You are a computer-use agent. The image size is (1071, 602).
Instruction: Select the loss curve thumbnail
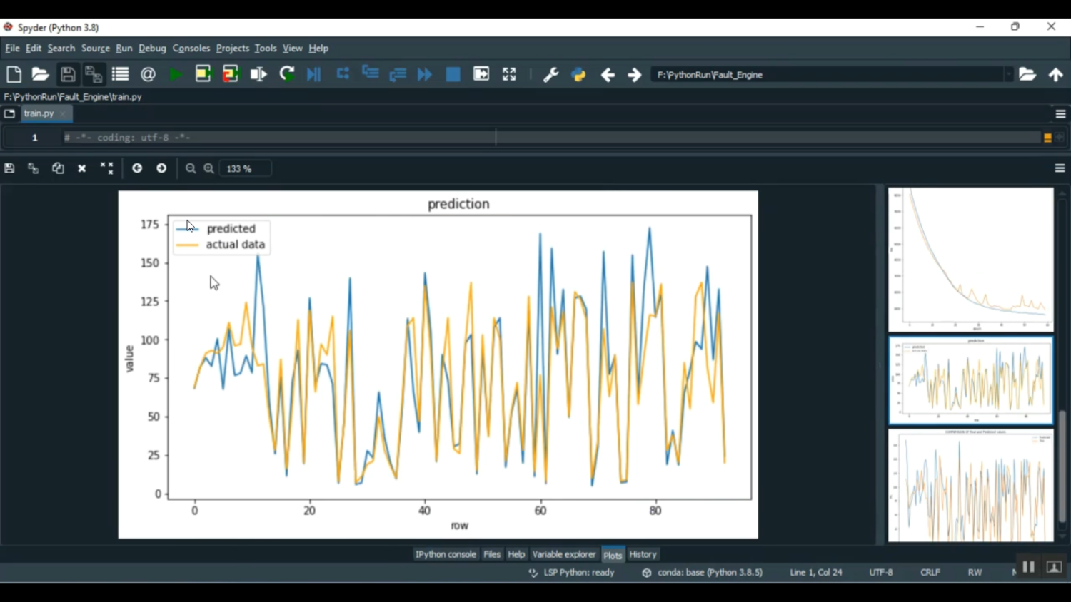(970, 260)
